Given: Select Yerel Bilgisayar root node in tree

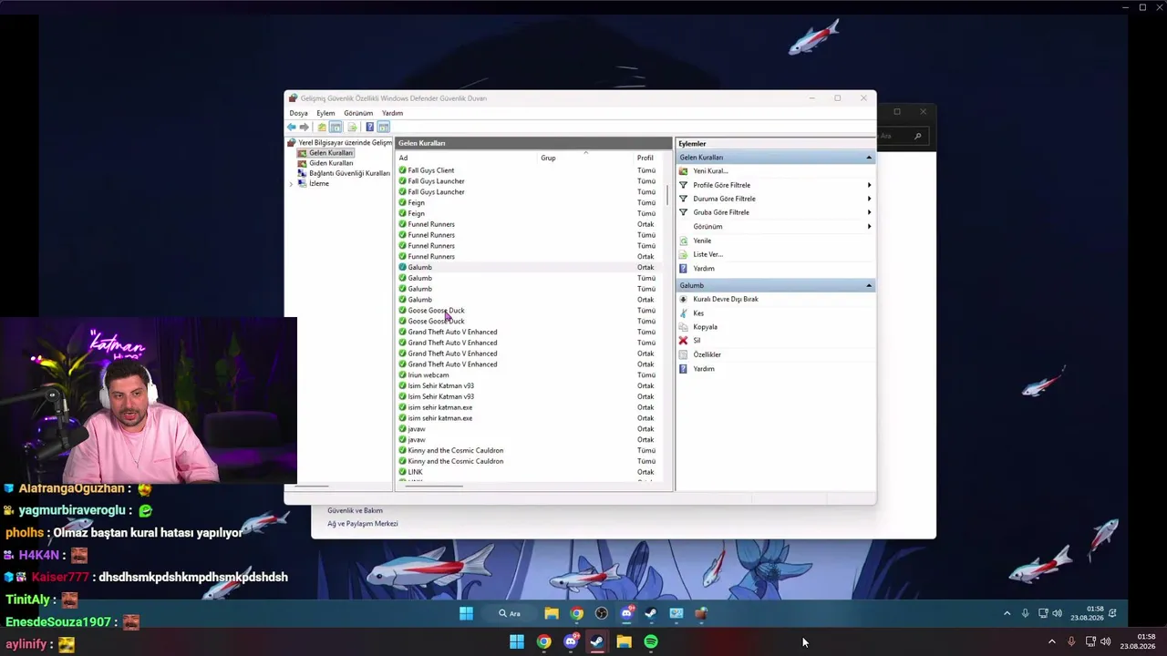Looking at the screenshot, I should tap(345, 143).
